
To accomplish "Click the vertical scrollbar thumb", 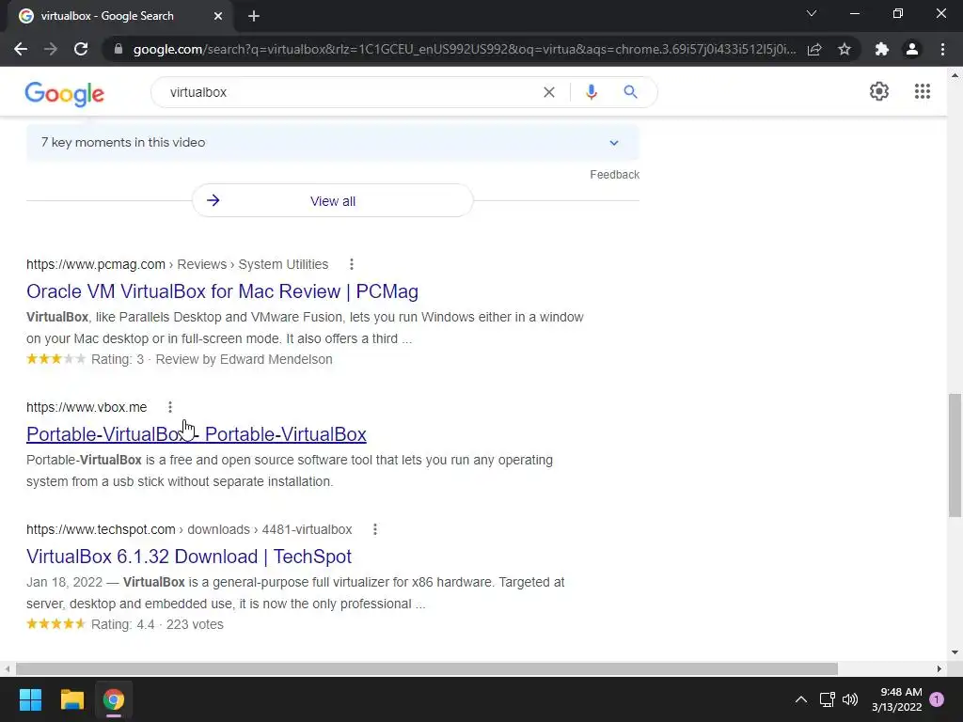I will coord(955,455).
